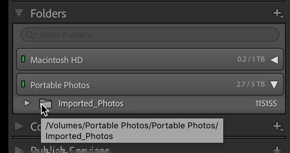Click the Imported_Photos folder icon
The width and height of the screenshot is (290, 153).
pos(46,103)
